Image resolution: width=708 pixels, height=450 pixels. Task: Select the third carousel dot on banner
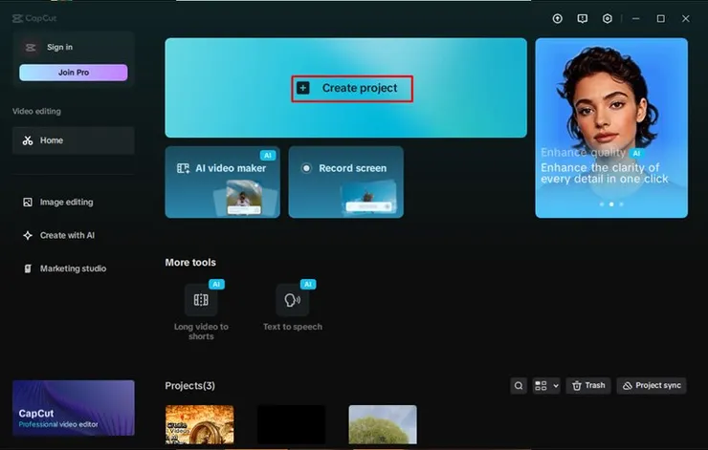(621, 204)
